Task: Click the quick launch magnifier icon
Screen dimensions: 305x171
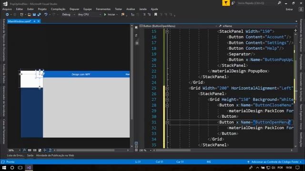Action: click(x=279, y=3)
